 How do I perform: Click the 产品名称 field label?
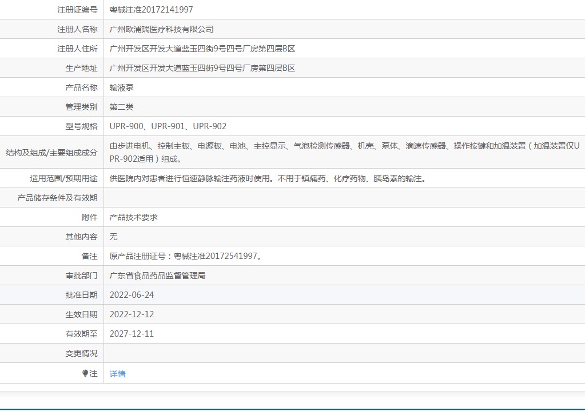pos(81,87)
